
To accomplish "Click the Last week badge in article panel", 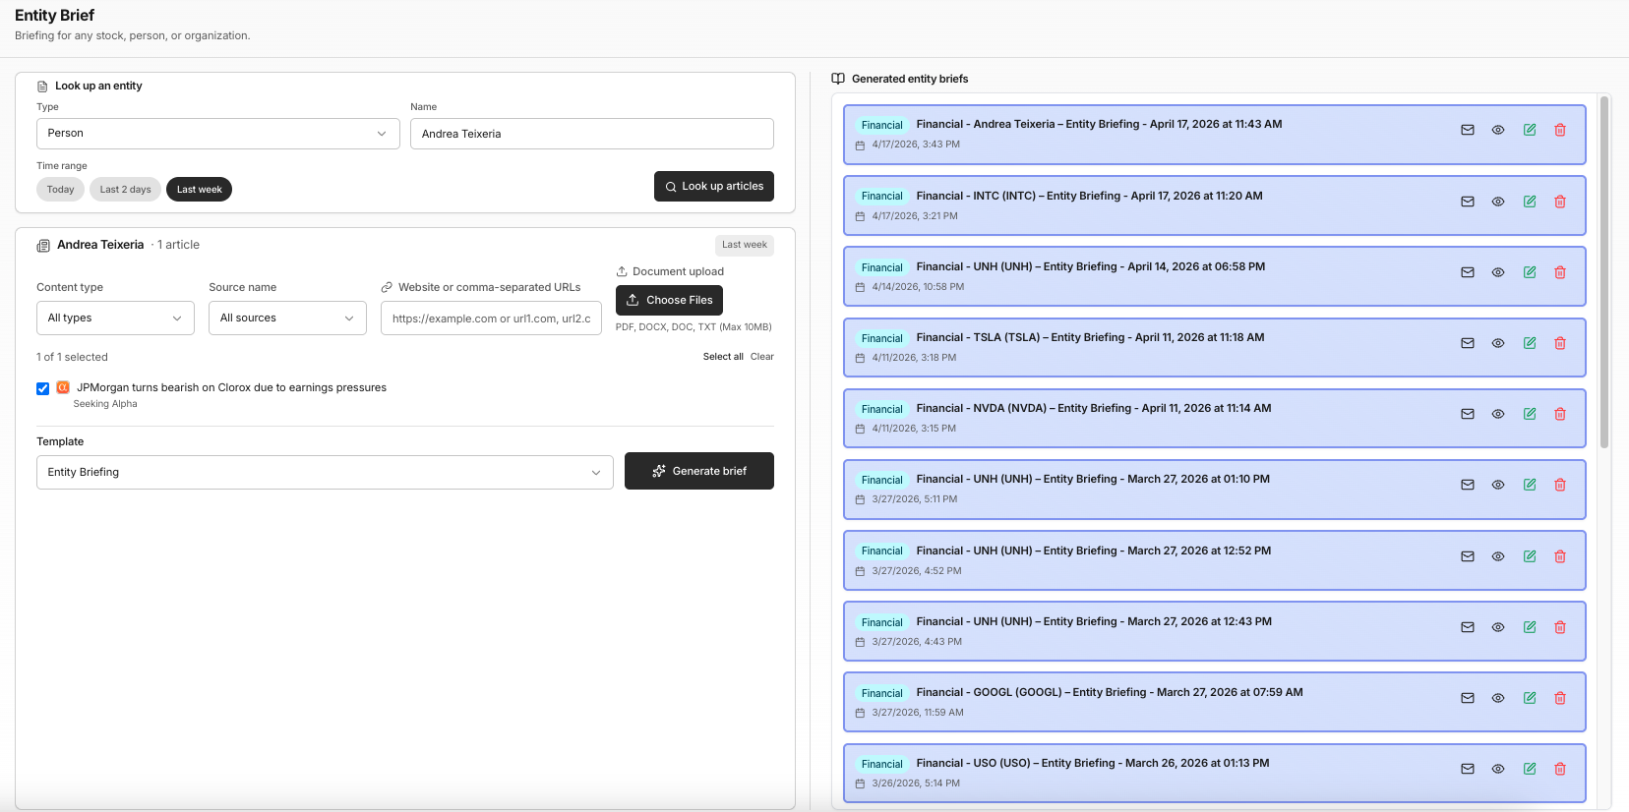I will pyautogui.click(x=745, y=245).
